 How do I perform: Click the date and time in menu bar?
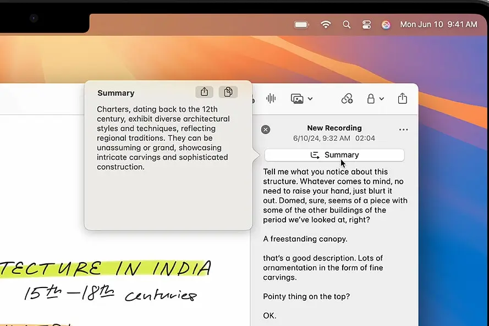pyautogui.click(x=439, y=24)
